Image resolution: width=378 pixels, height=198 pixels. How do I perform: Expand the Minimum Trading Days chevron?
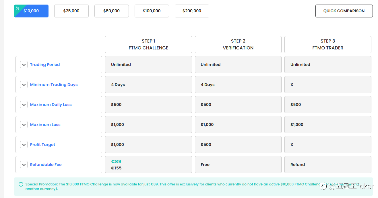24,85
